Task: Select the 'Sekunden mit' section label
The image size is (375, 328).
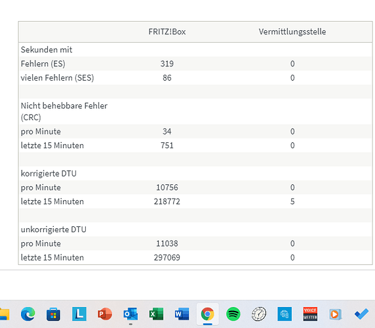Action: pos(47,50)
